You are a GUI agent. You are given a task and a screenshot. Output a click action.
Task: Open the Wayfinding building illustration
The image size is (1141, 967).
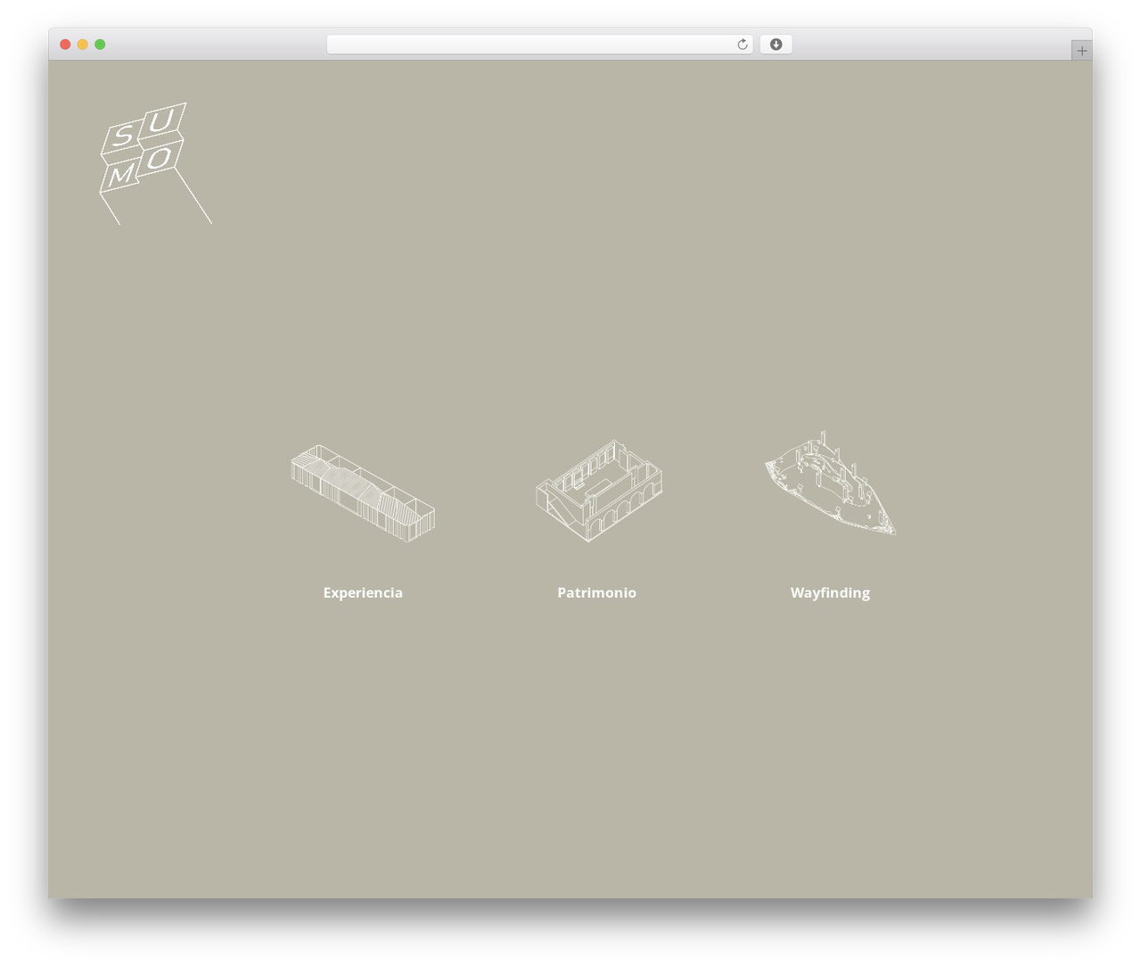pyautogui.click(x=830, y=483)
